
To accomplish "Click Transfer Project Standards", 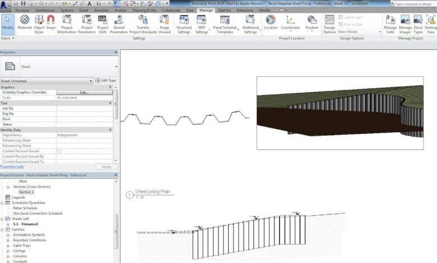I will click(x=143, y=24).
